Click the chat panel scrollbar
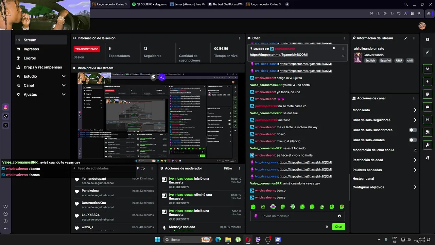Viewport: 435px width, 245px height. [349, 187]
